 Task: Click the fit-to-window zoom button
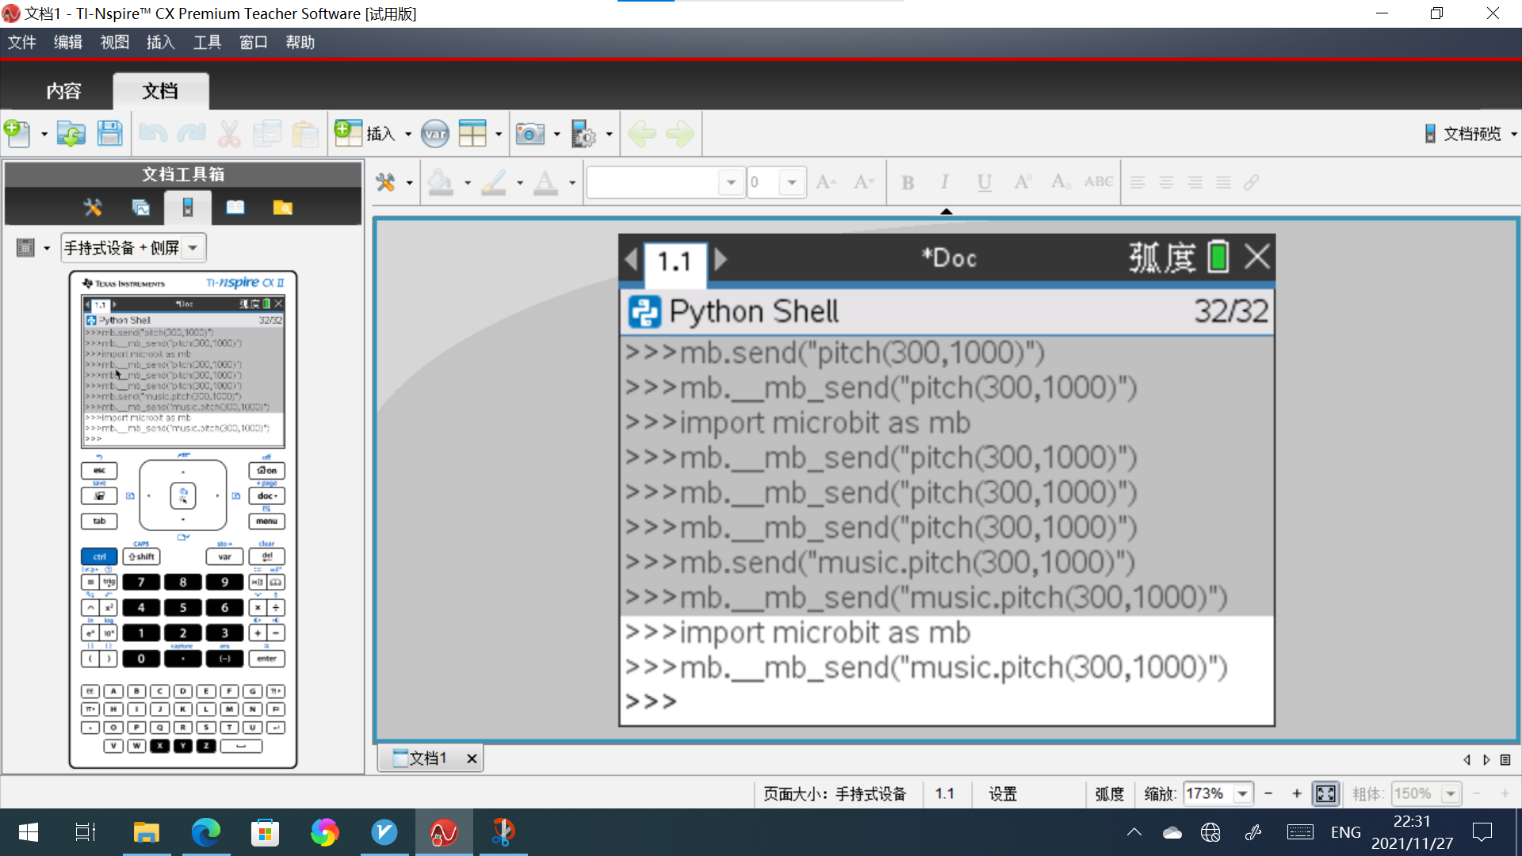1325,793
